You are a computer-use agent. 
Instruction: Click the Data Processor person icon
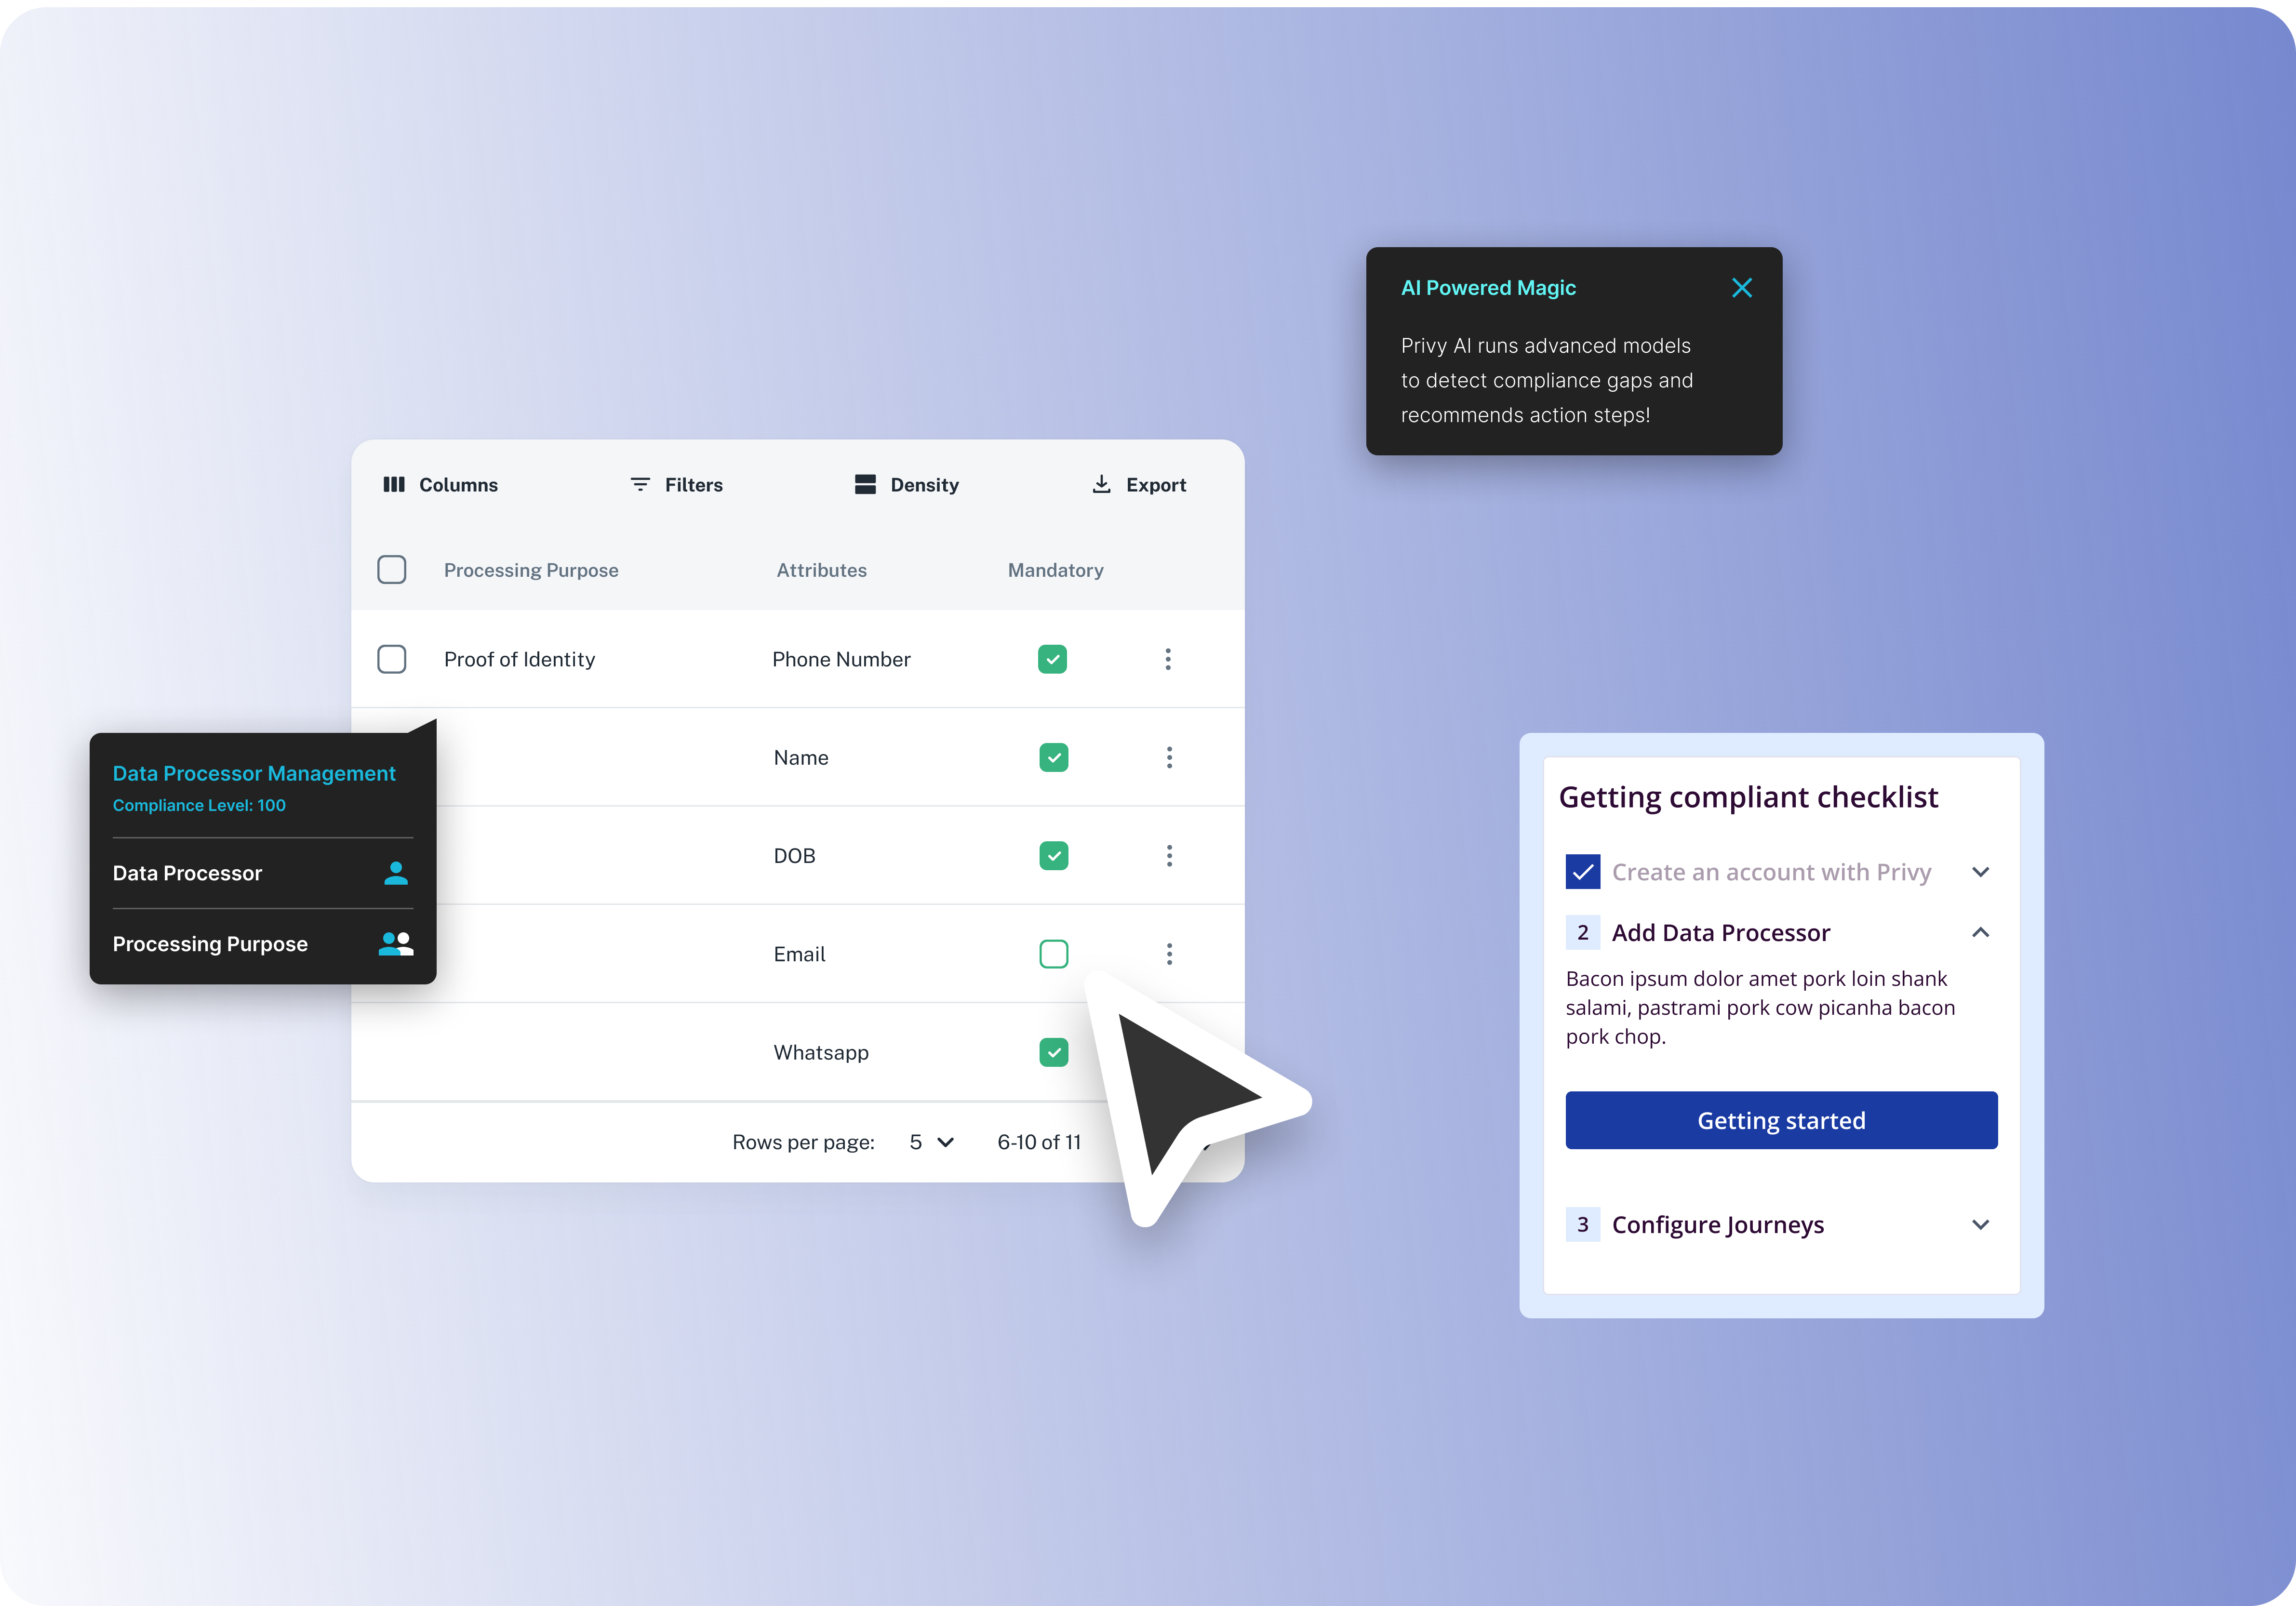click(x=396, y=873)
